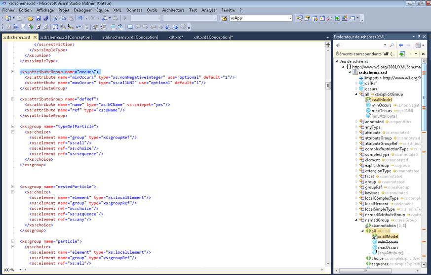Open Solution Explorer from the toolbar icon
Image resolution: width=431 pixels, height=275 pixels.
[300, 18]
